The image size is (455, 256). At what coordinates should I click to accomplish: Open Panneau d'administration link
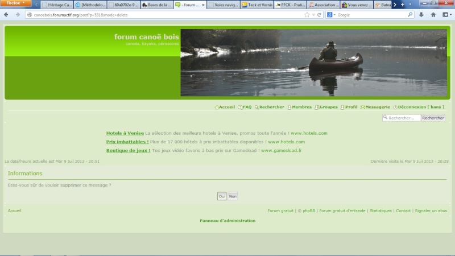227,221
